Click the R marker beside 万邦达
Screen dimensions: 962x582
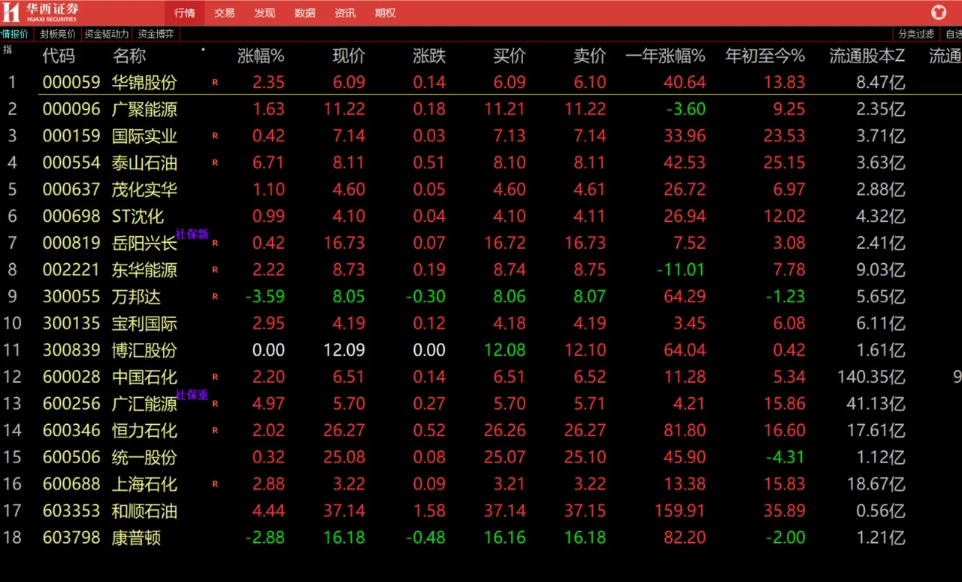pos(215,297)
